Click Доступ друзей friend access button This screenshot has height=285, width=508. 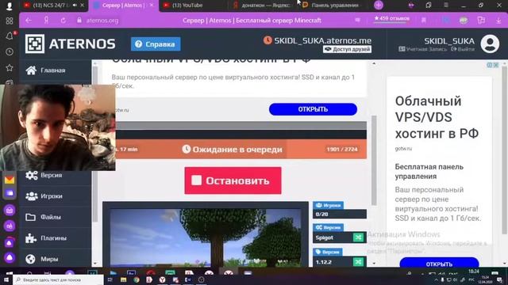[348, 49]
